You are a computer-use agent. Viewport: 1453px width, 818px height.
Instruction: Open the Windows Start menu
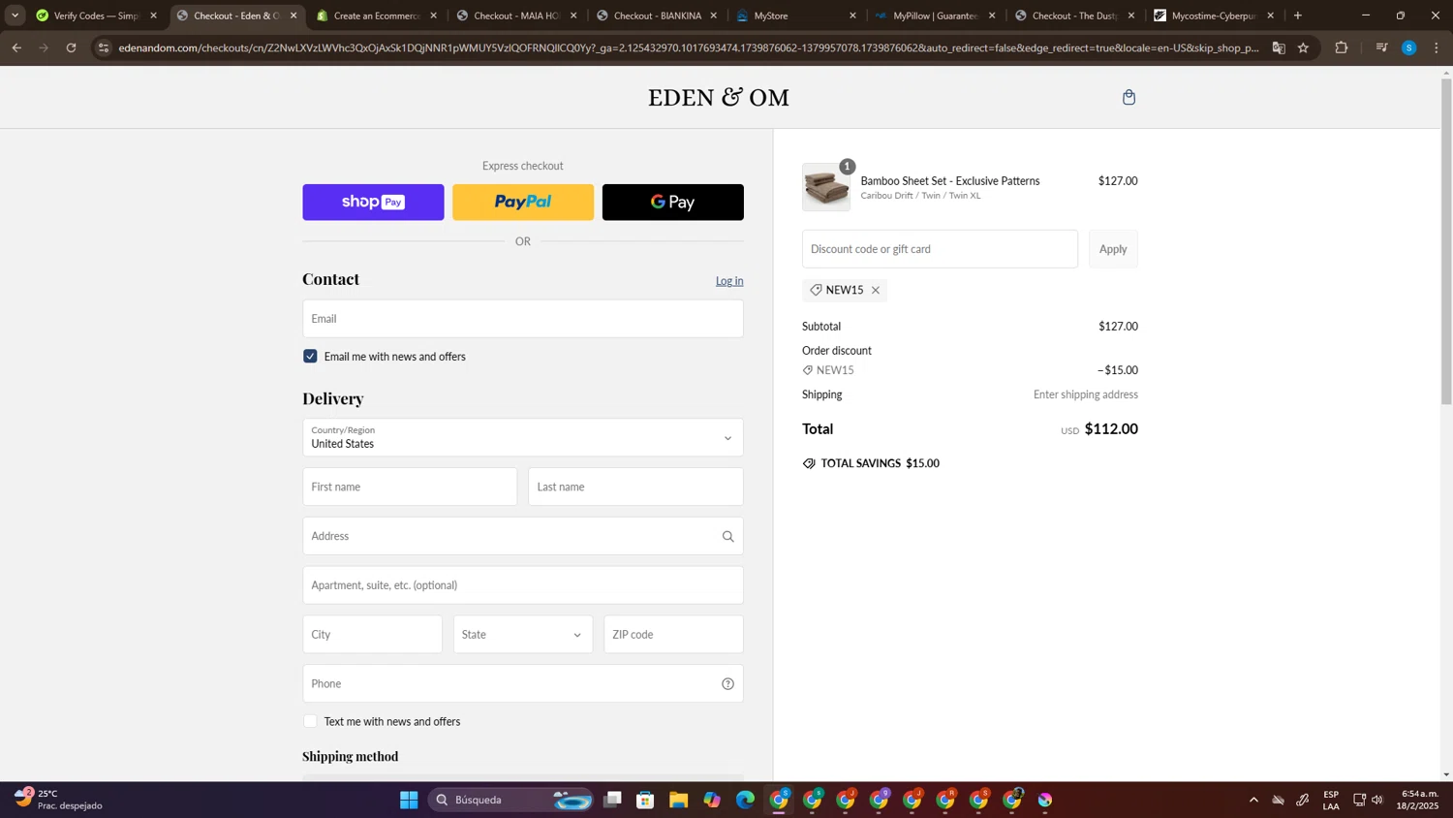409,800
